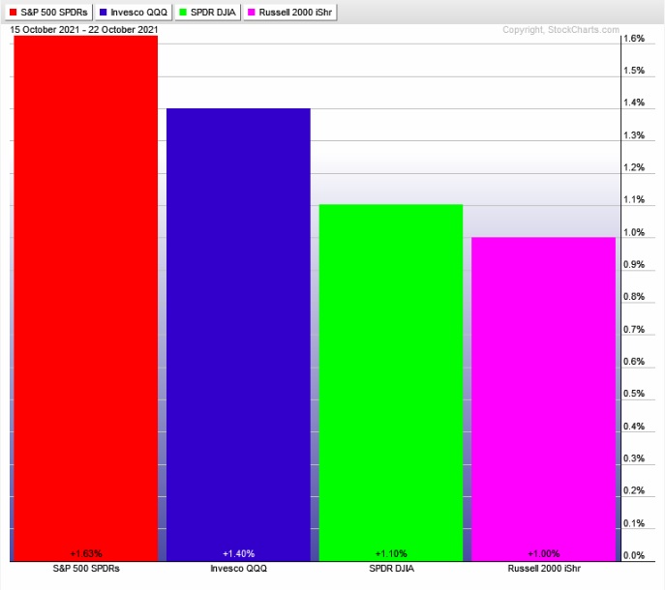The height and width of the screenshot is (590, 665).
Task: Click the 0.0% axis tick label
Action: pos(634,556)
